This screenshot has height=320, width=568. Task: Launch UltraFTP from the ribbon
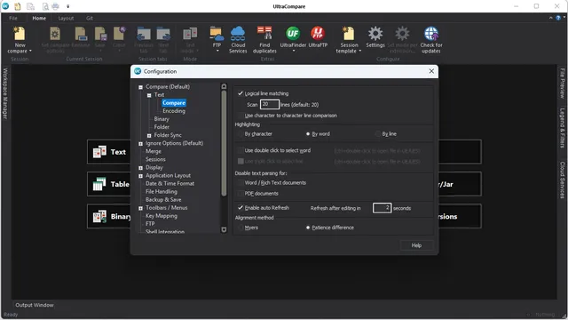pyautogui.click(x=318, y=34)
